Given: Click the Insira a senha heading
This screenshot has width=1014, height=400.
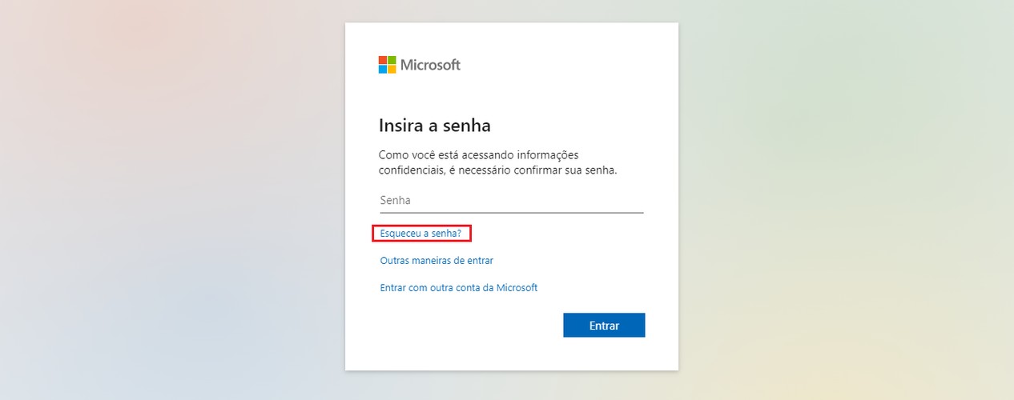Looking at the screenshot, I should [x=435, y=126].
